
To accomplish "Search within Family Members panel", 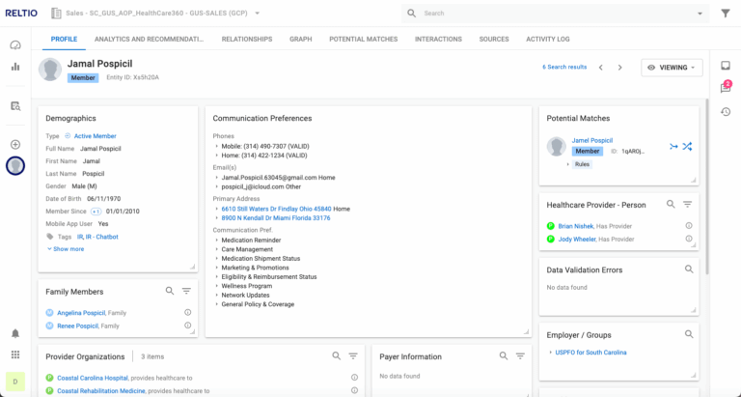I will pos(170,291).
